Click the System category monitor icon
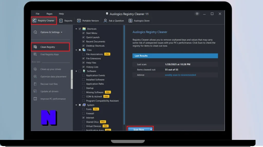The image size is (263, 147). [84, 105]
